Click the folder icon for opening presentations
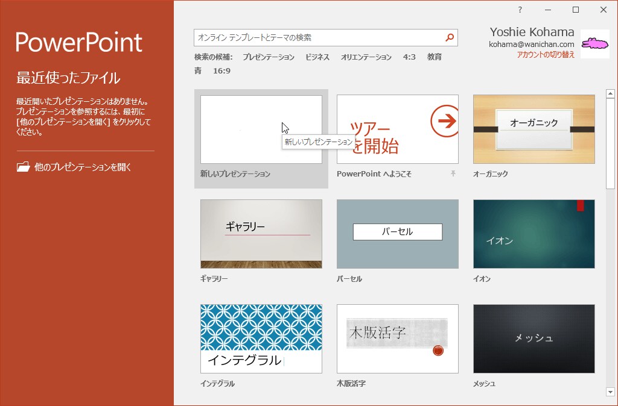This screenshot has width=618, height=406. pyautogui.click(x=24, y=167)
